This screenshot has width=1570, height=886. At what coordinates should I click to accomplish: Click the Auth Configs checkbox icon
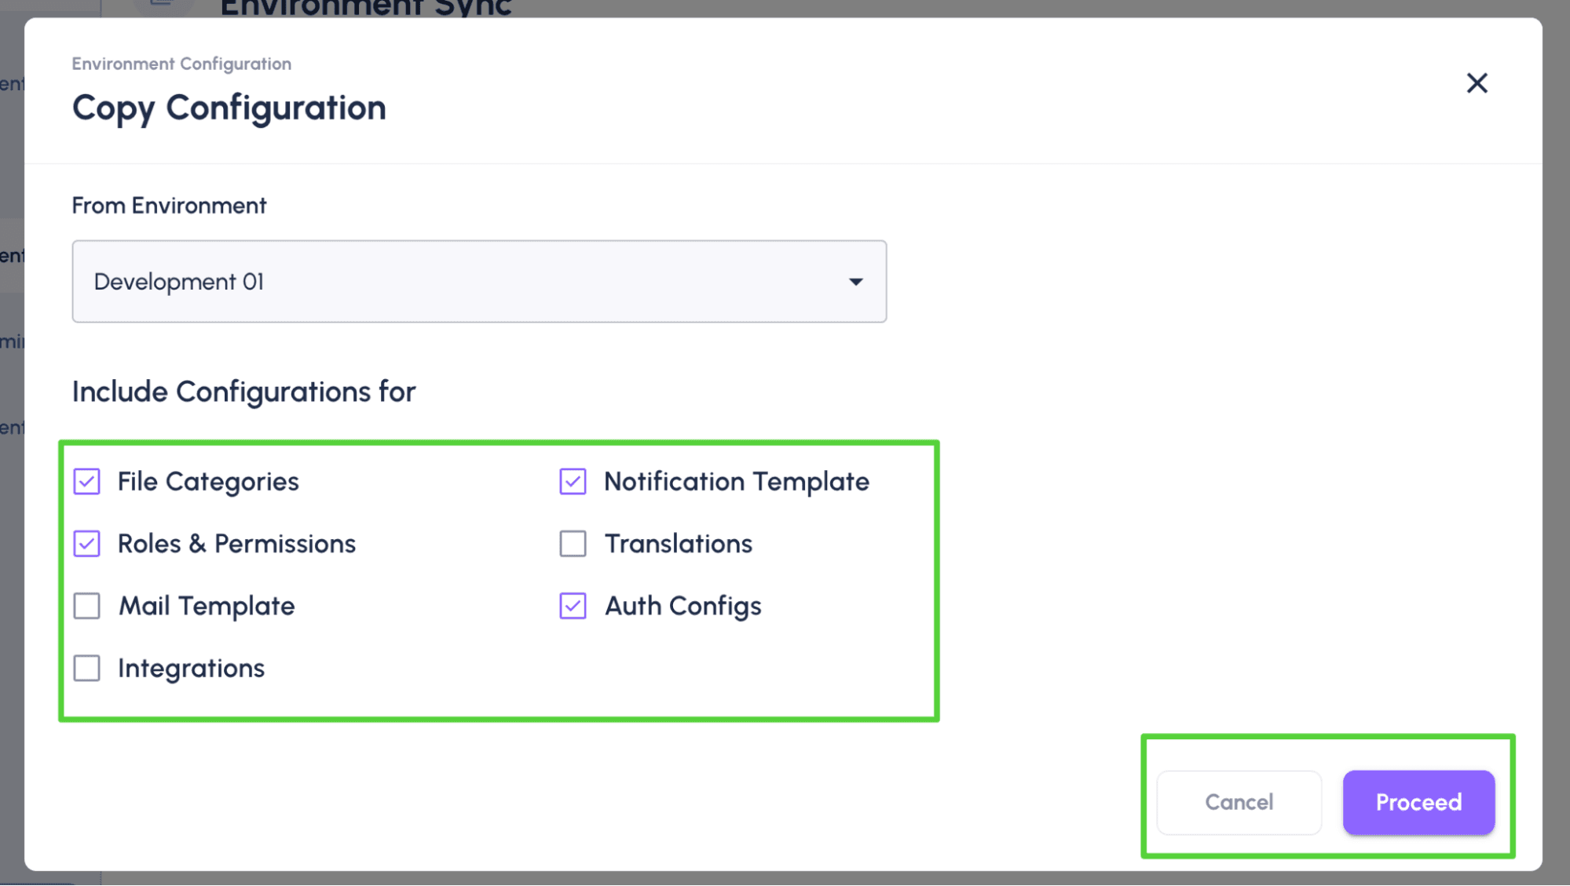click(x=573, y=606)
